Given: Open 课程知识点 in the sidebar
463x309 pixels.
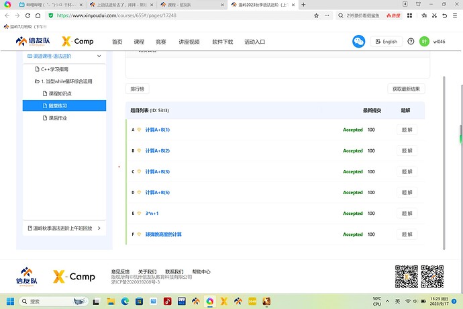Looking at the screenshot, I should (57, 94).
